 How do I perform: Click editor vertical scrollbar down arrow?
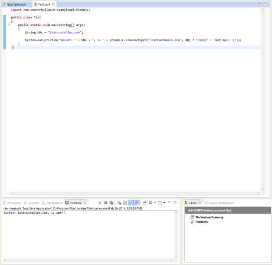pyautogui.click(x=263, y=189)
